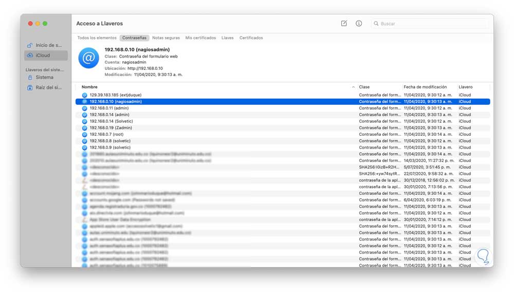The image size is (514, 294).
Task: Click the @ icon of 192.168.0.7 (root)
Action: [85, 134]
